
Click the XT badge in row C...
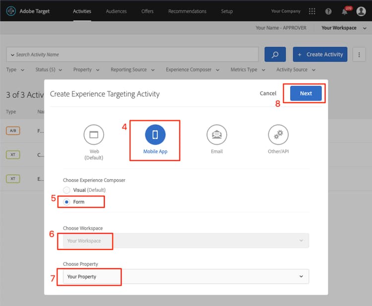coord(13,155)
